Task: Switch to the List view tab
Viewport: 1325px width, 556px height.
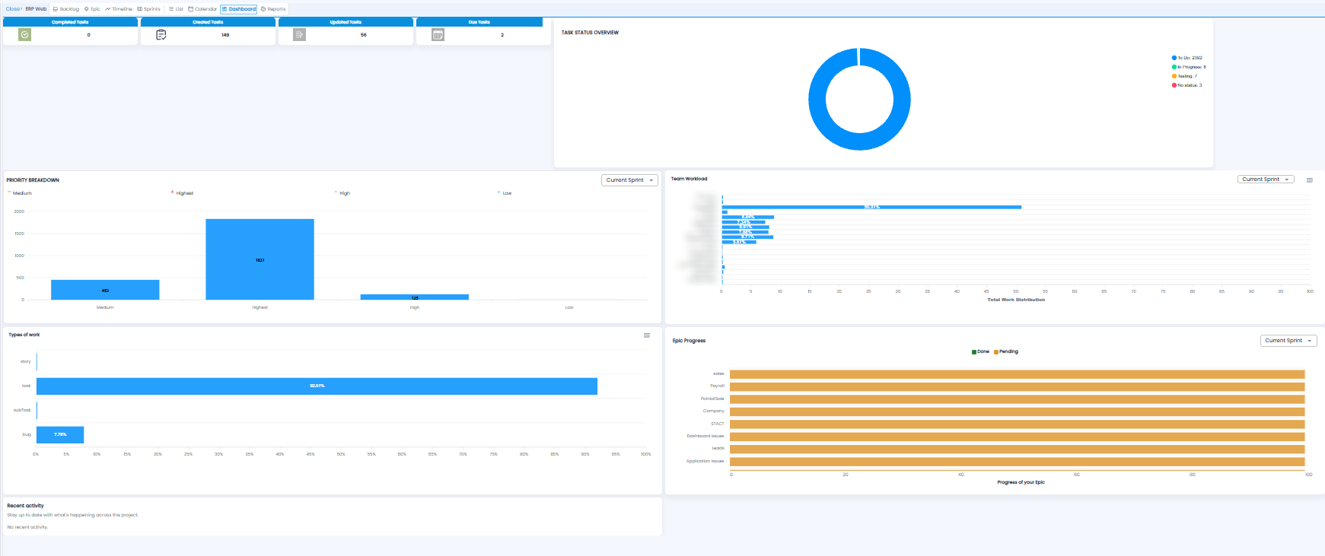Action: click(176, 9)
